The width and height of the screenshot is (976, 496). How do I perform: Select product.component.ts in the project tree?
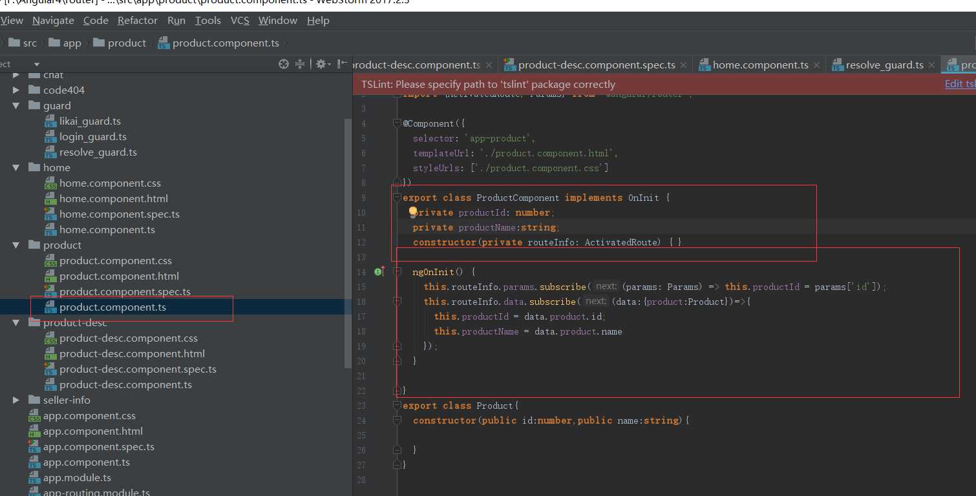coord(112,307)
